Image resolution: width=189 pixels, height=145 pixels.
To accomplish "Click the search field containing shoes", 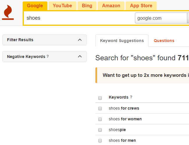I will point(79,18).
